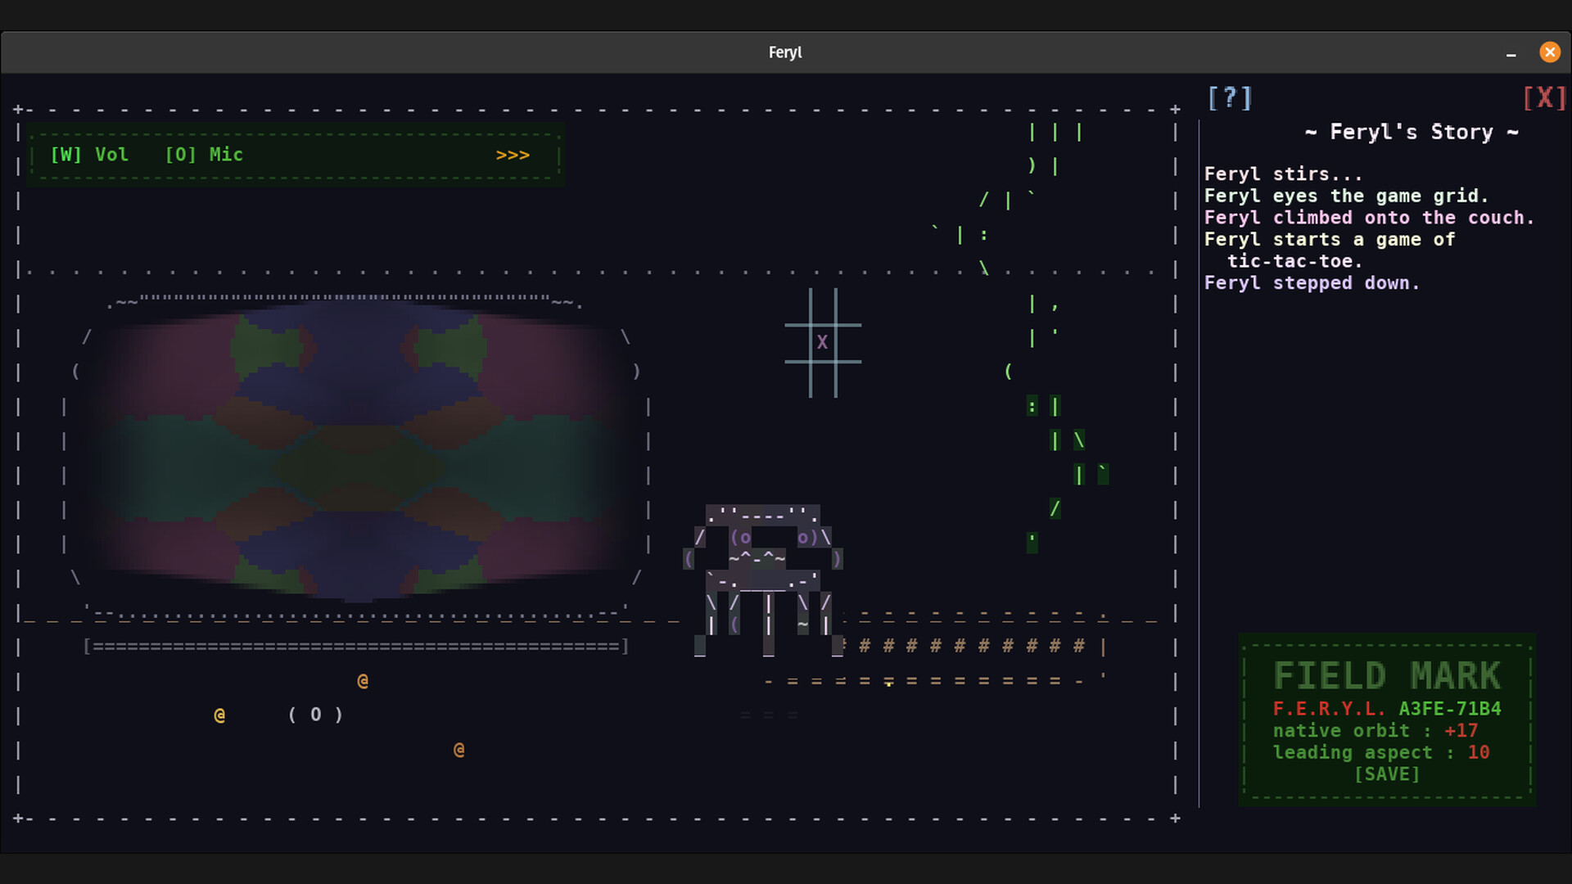Open the FIELD MARK details panel
The height and width of the screenshot is (884, 1572).
click(x=1387, y=674)
